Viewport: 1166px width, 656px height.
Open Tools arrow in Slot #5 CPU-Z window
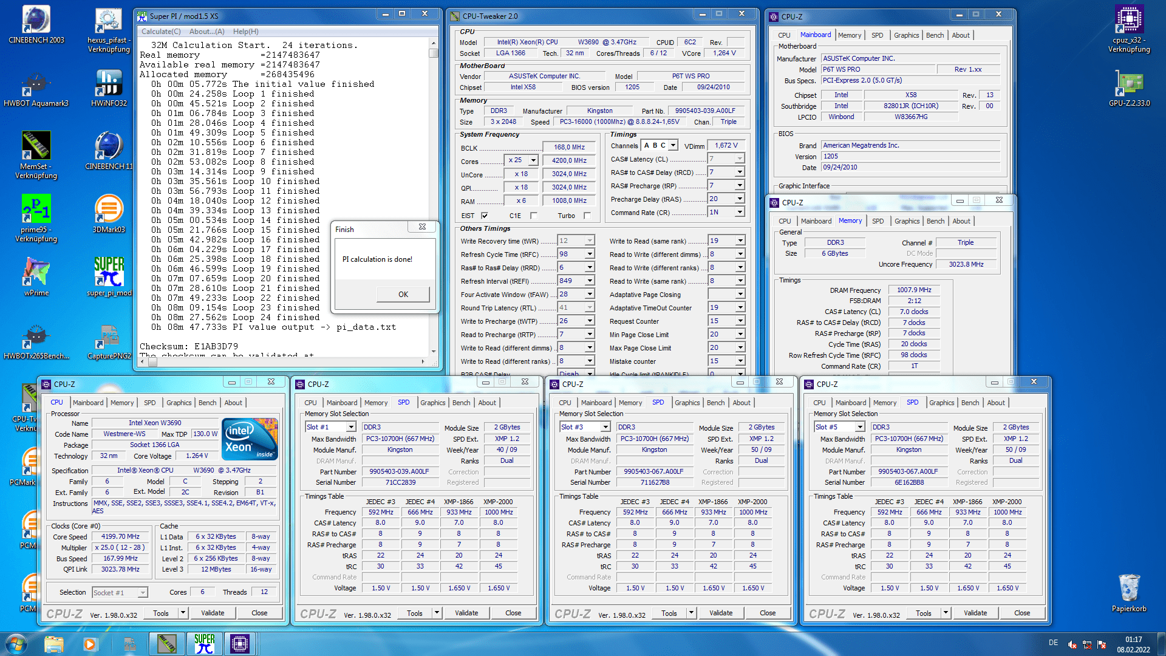(946, 613)
